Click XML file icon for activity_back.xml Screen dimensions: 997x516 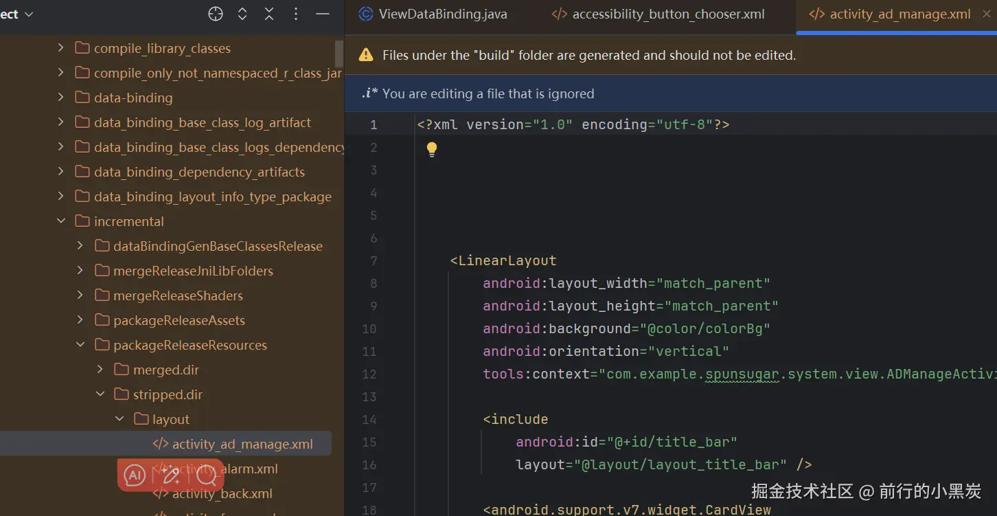[160, 493]
